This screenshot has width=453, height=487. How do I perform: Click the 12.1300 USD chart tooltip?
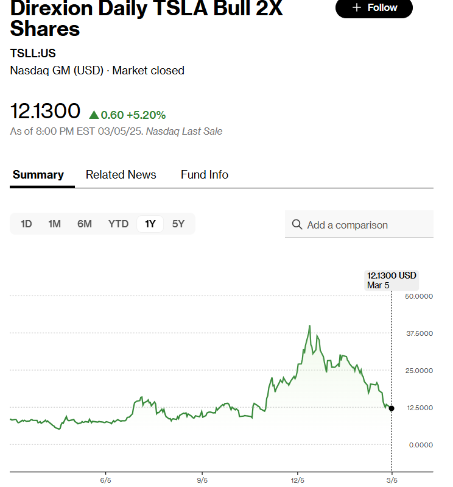coord(392,280)
